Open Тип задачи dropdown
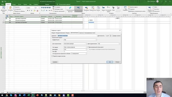Image resolution: width=172 pixels, height=97 pixels. point(86,47)
